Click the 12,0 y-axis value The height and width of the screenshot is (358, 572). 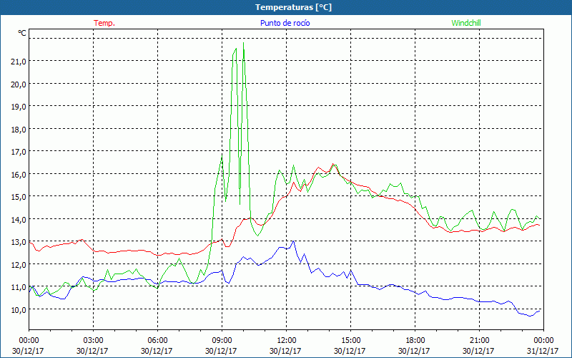pos(19,264)
